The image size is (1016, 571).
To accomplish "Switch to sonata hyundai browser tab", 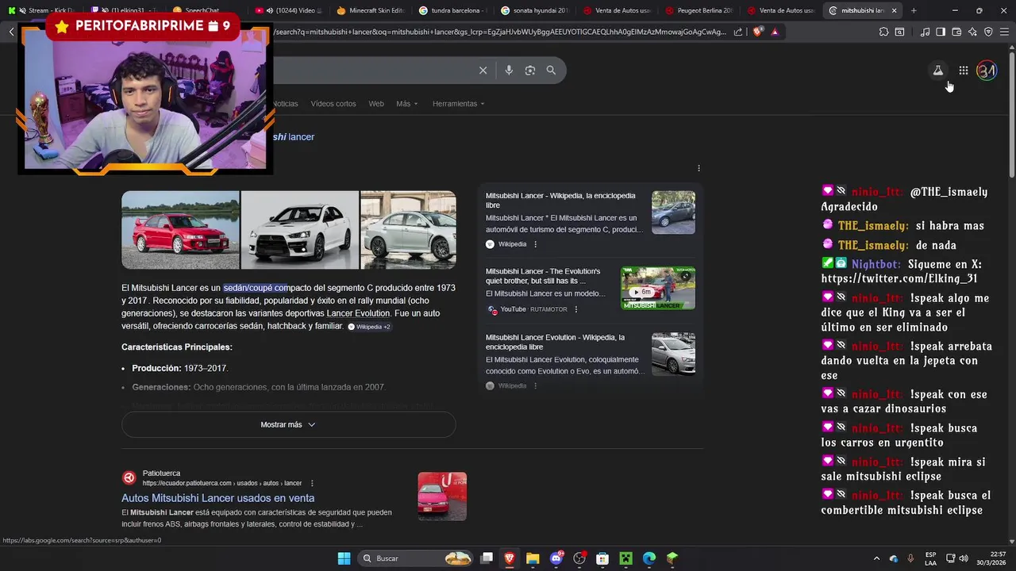I will (x=534, y=10).
